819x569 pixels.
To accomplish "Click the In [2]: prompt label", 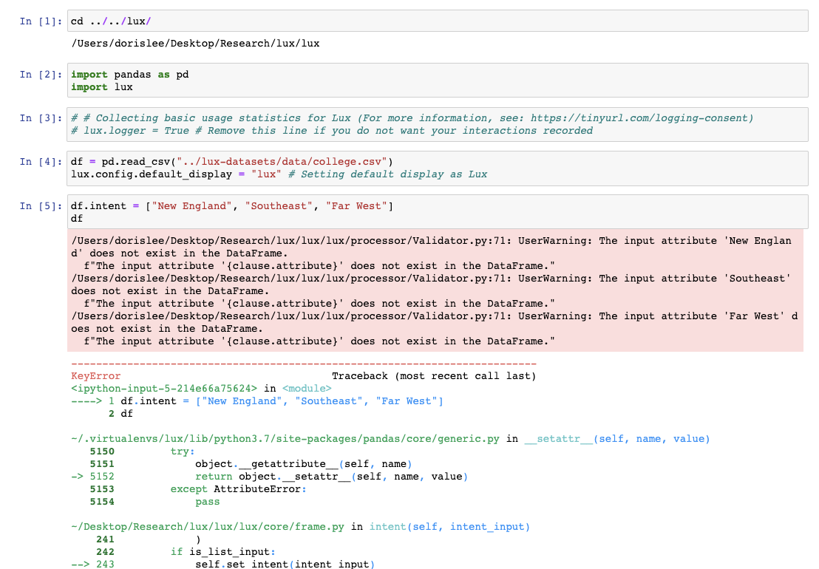I will coord(41,75).
